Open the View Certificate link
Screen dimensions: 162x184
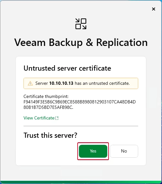(39, 118)
